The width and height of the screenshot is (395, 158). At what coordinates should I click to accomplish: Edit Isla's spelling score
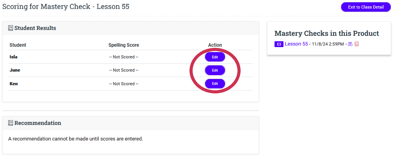(215, 57)
